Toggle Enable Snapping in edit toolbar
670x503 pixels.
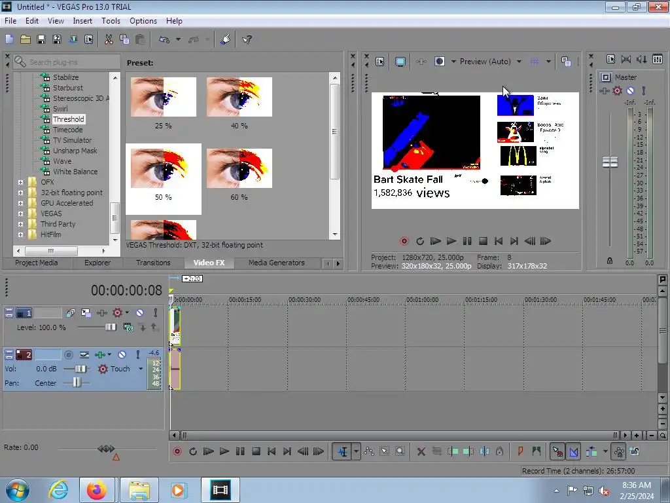pos(557,451)
